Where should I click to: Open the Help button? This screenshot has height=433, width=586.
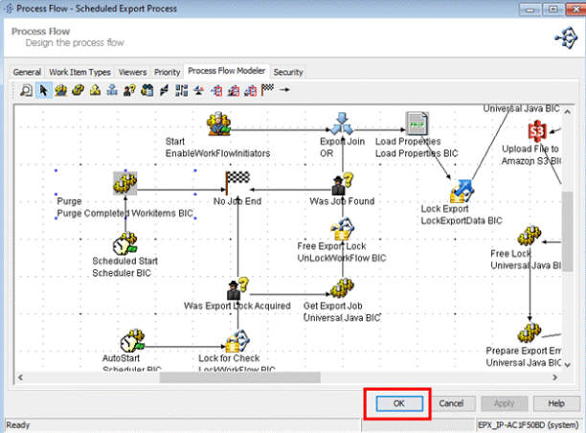point(555,404)
